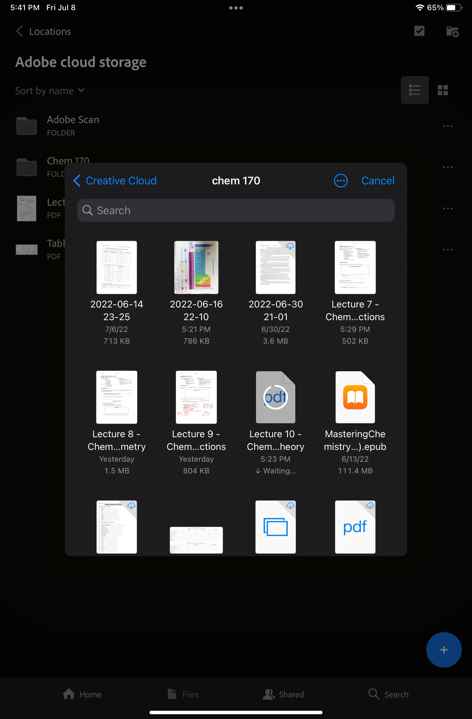Create a new folder with folder-plus icon
This screenshot has height=719, width=472.
tap(452, 31)
